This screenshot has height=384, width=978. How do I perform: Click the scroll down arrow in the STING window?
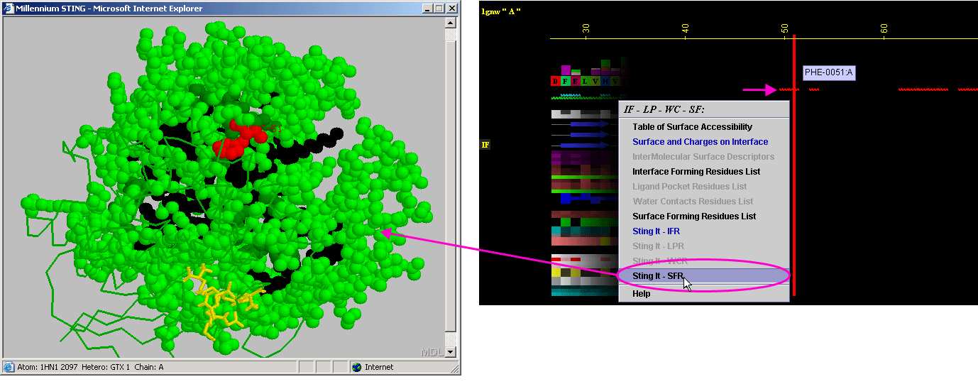pyautogui.click(x=451, y=352)
